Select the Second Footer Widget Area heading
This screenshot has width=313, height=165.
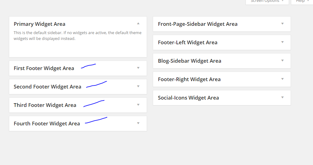(48, 87)
